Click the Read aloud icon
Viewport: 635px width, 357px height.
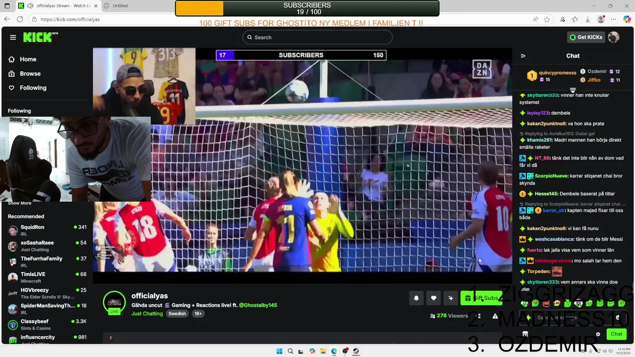535,19
